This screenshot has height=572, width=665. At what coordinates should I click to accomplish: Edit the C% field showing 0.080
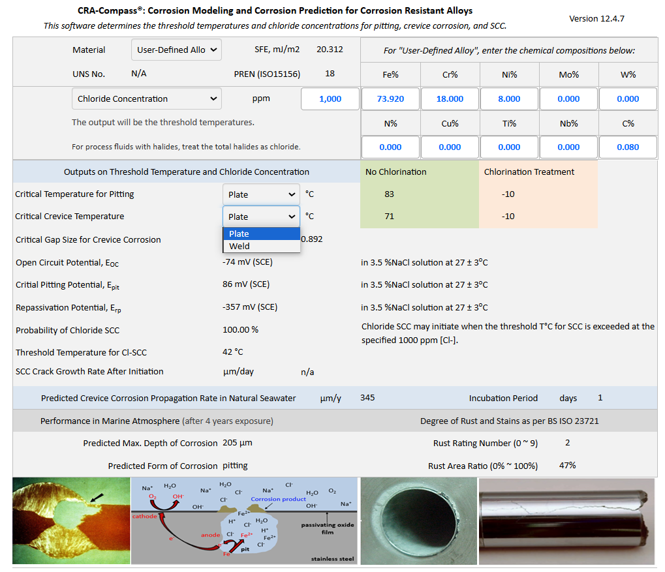pos(628,147)
